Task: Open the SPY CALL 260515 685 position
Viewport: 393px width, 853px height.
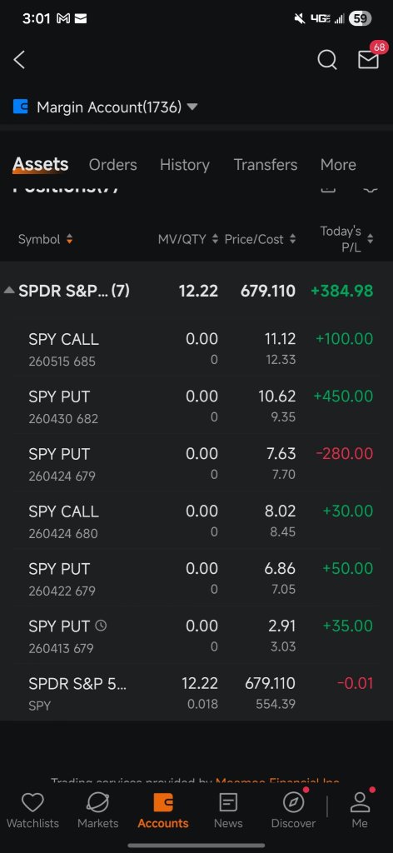Action: click(x=196, y=349)
